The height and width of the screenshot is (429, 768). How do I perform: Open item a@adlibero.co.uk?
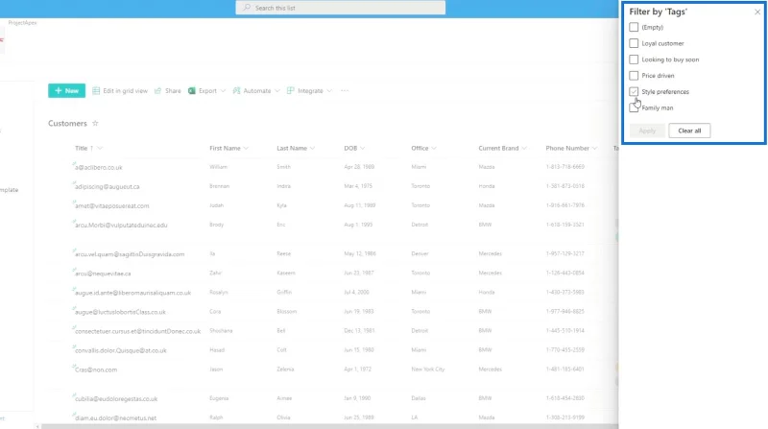tap(99, 168)
